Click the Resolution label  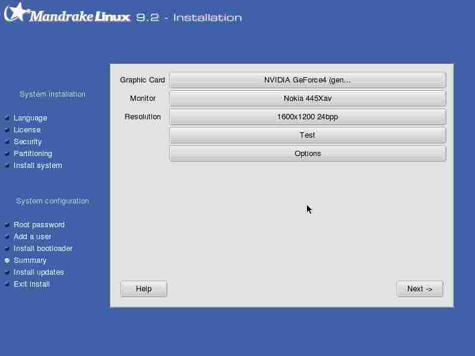pos(142,117)
